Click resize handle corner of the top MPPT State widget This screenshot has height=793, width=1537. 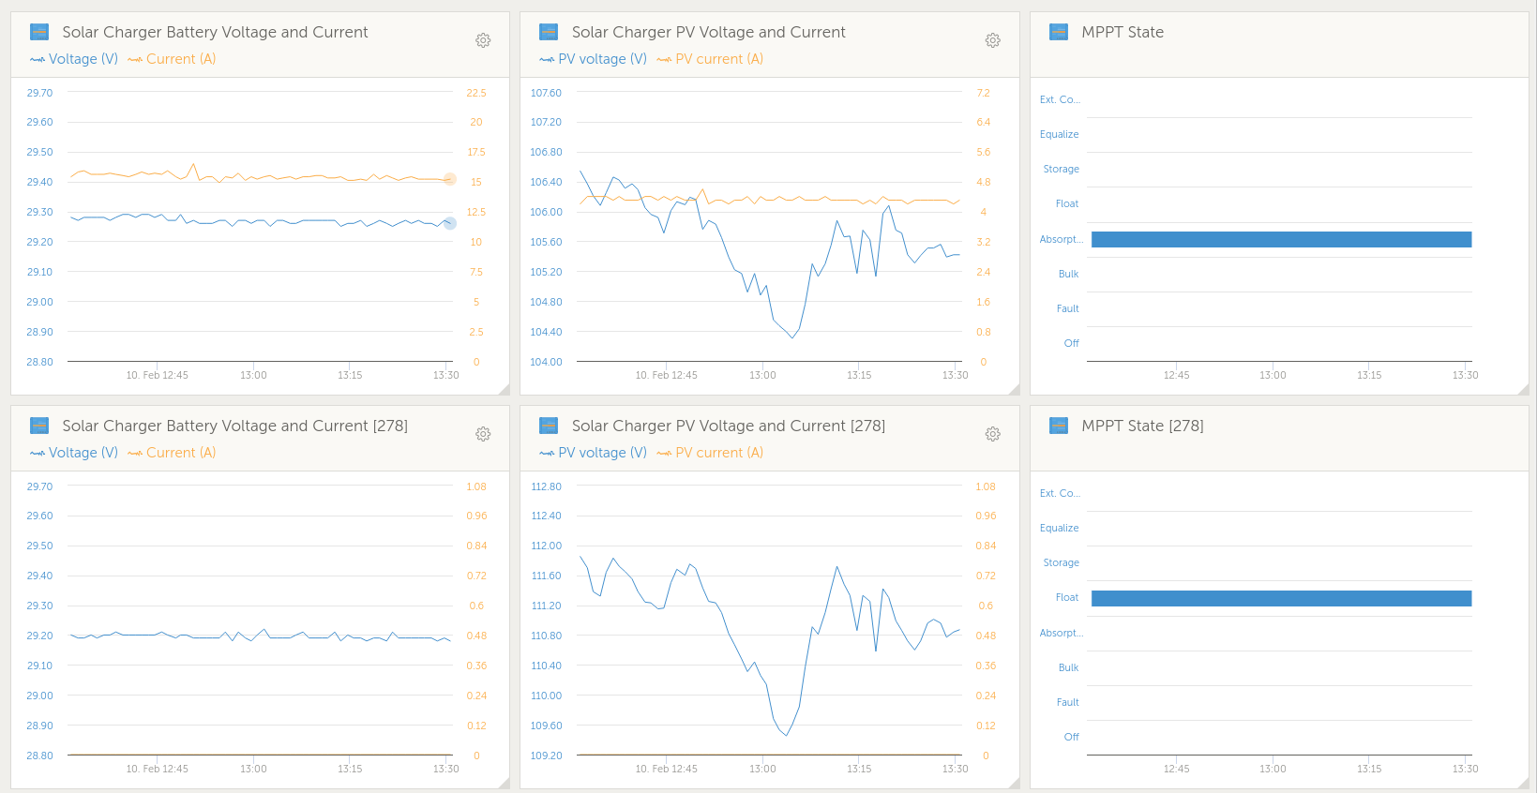[x=1524, y=390]
